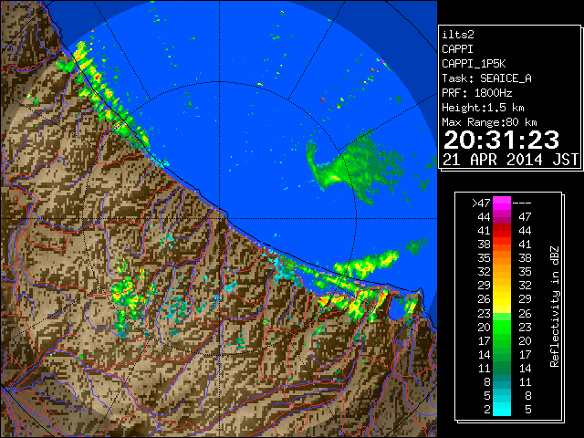
Task: Click the 20:31:23 timestamp
Action: click(501, 140)
